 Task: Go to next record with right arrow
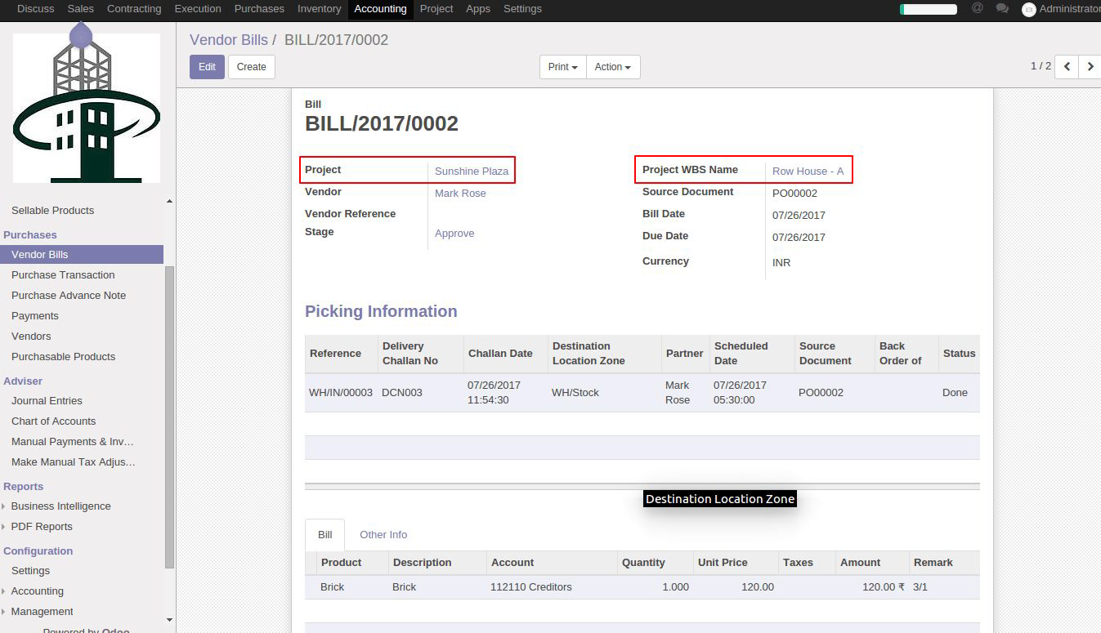click(x=1090, y=67)
